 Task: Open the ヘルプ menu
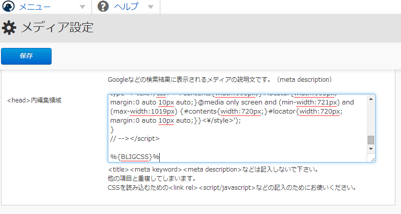coord(126,7)
